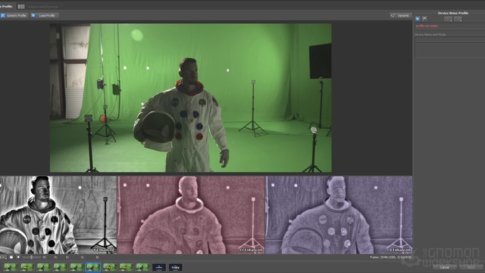Open the Generic Profile button
The width and height of the screenshot is (485, 273).
pos(14,15)
